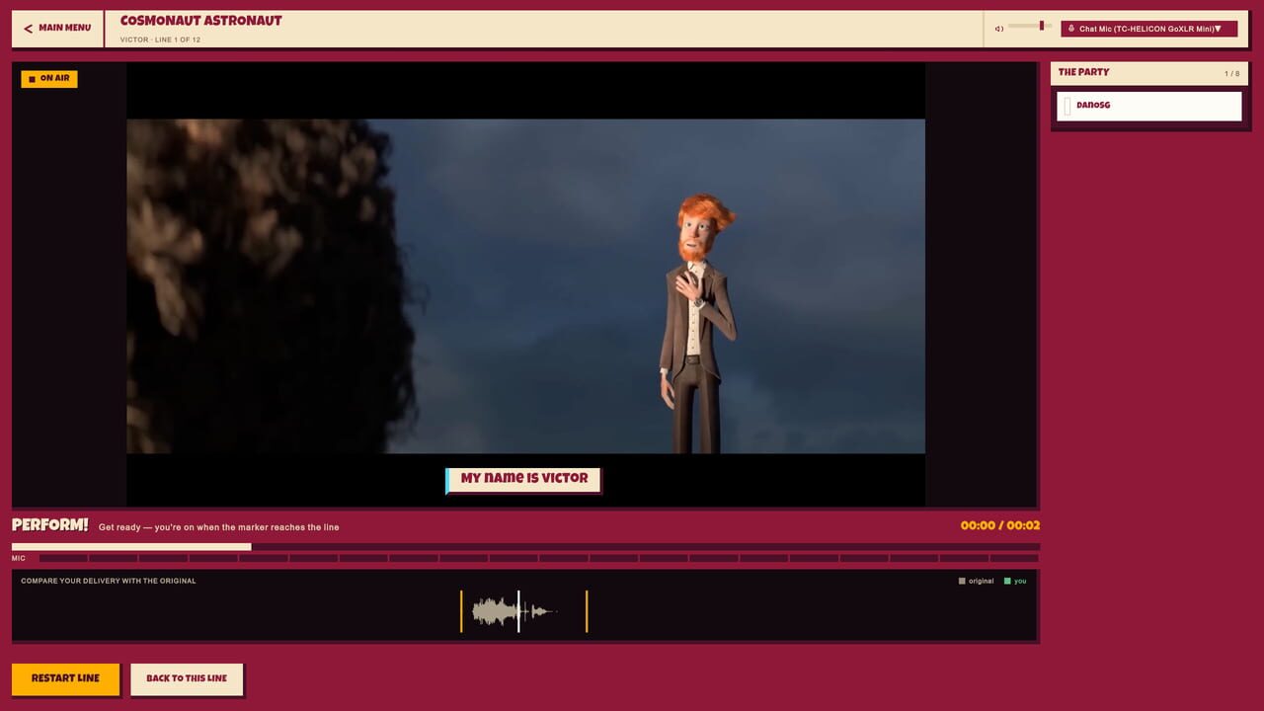The image size is (1264, 711).
Task: Click the Victor line 1 of 12 label
Action: [160, 40]
